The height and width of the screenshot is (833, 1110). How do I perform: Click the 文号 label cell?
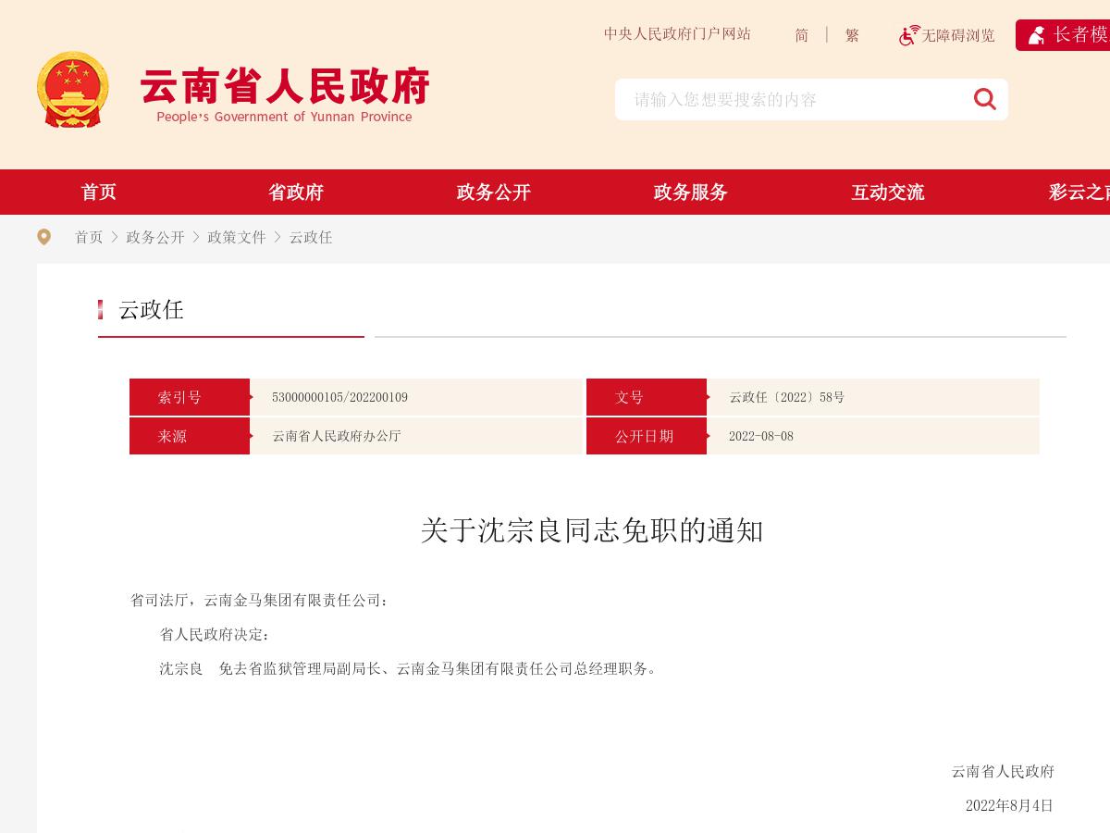[647, 397]
